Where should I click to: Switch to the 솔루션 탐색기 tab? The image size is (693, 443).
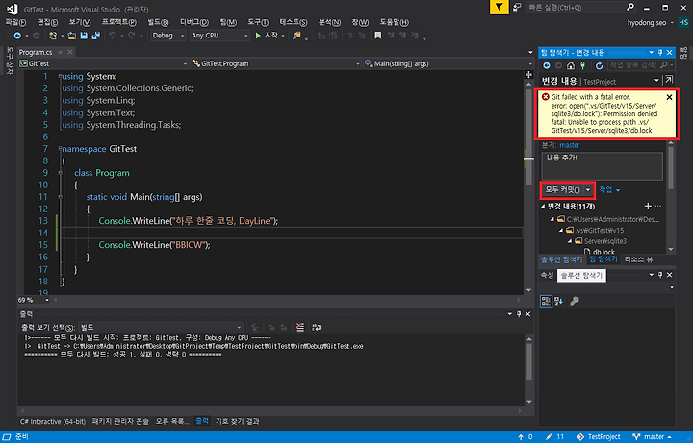coord(562,259)
